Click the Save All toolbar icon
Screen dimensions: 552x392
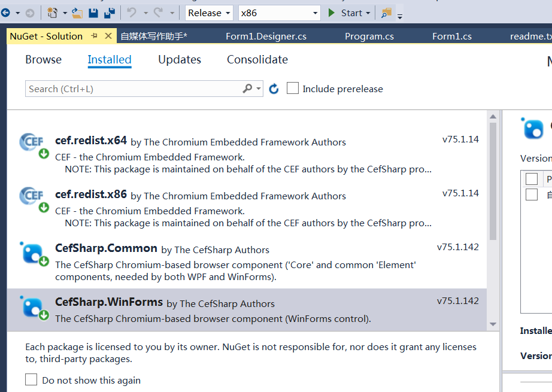coord(110,13)
